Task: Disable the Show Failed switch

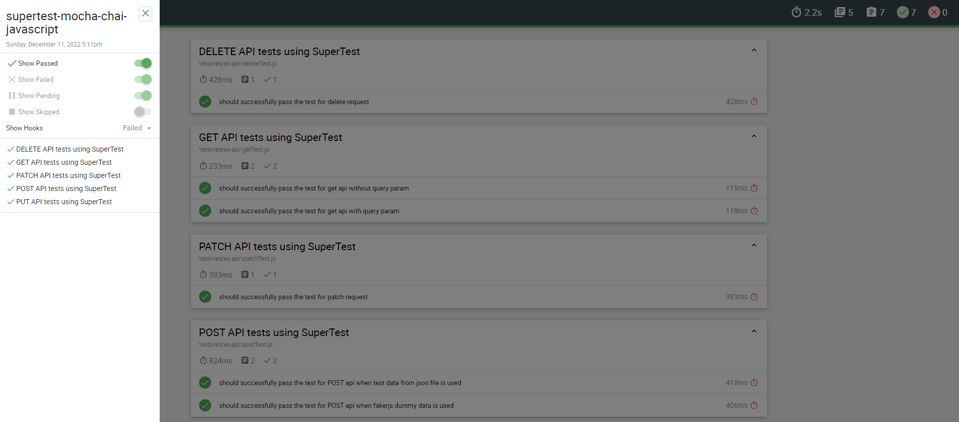Action: (x=143, y=79)
